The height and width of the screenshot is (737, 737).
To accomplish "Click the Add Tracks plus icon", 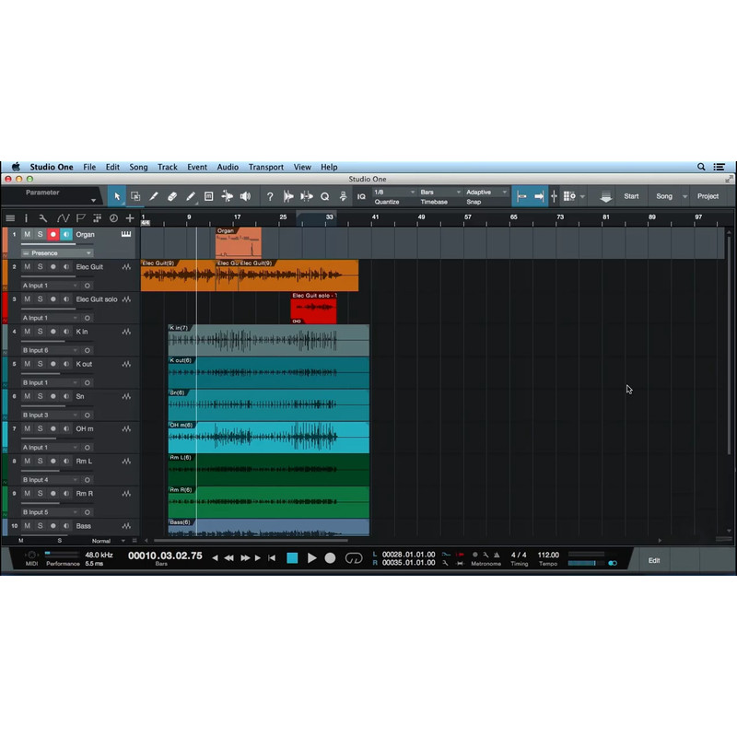I will click(130, 218).
